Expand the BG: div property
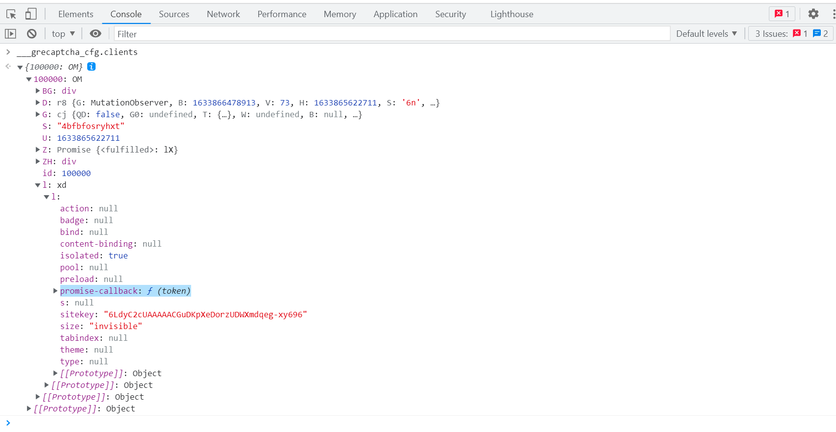Screen dimensions: 836x432 click(x=38, y=91)
